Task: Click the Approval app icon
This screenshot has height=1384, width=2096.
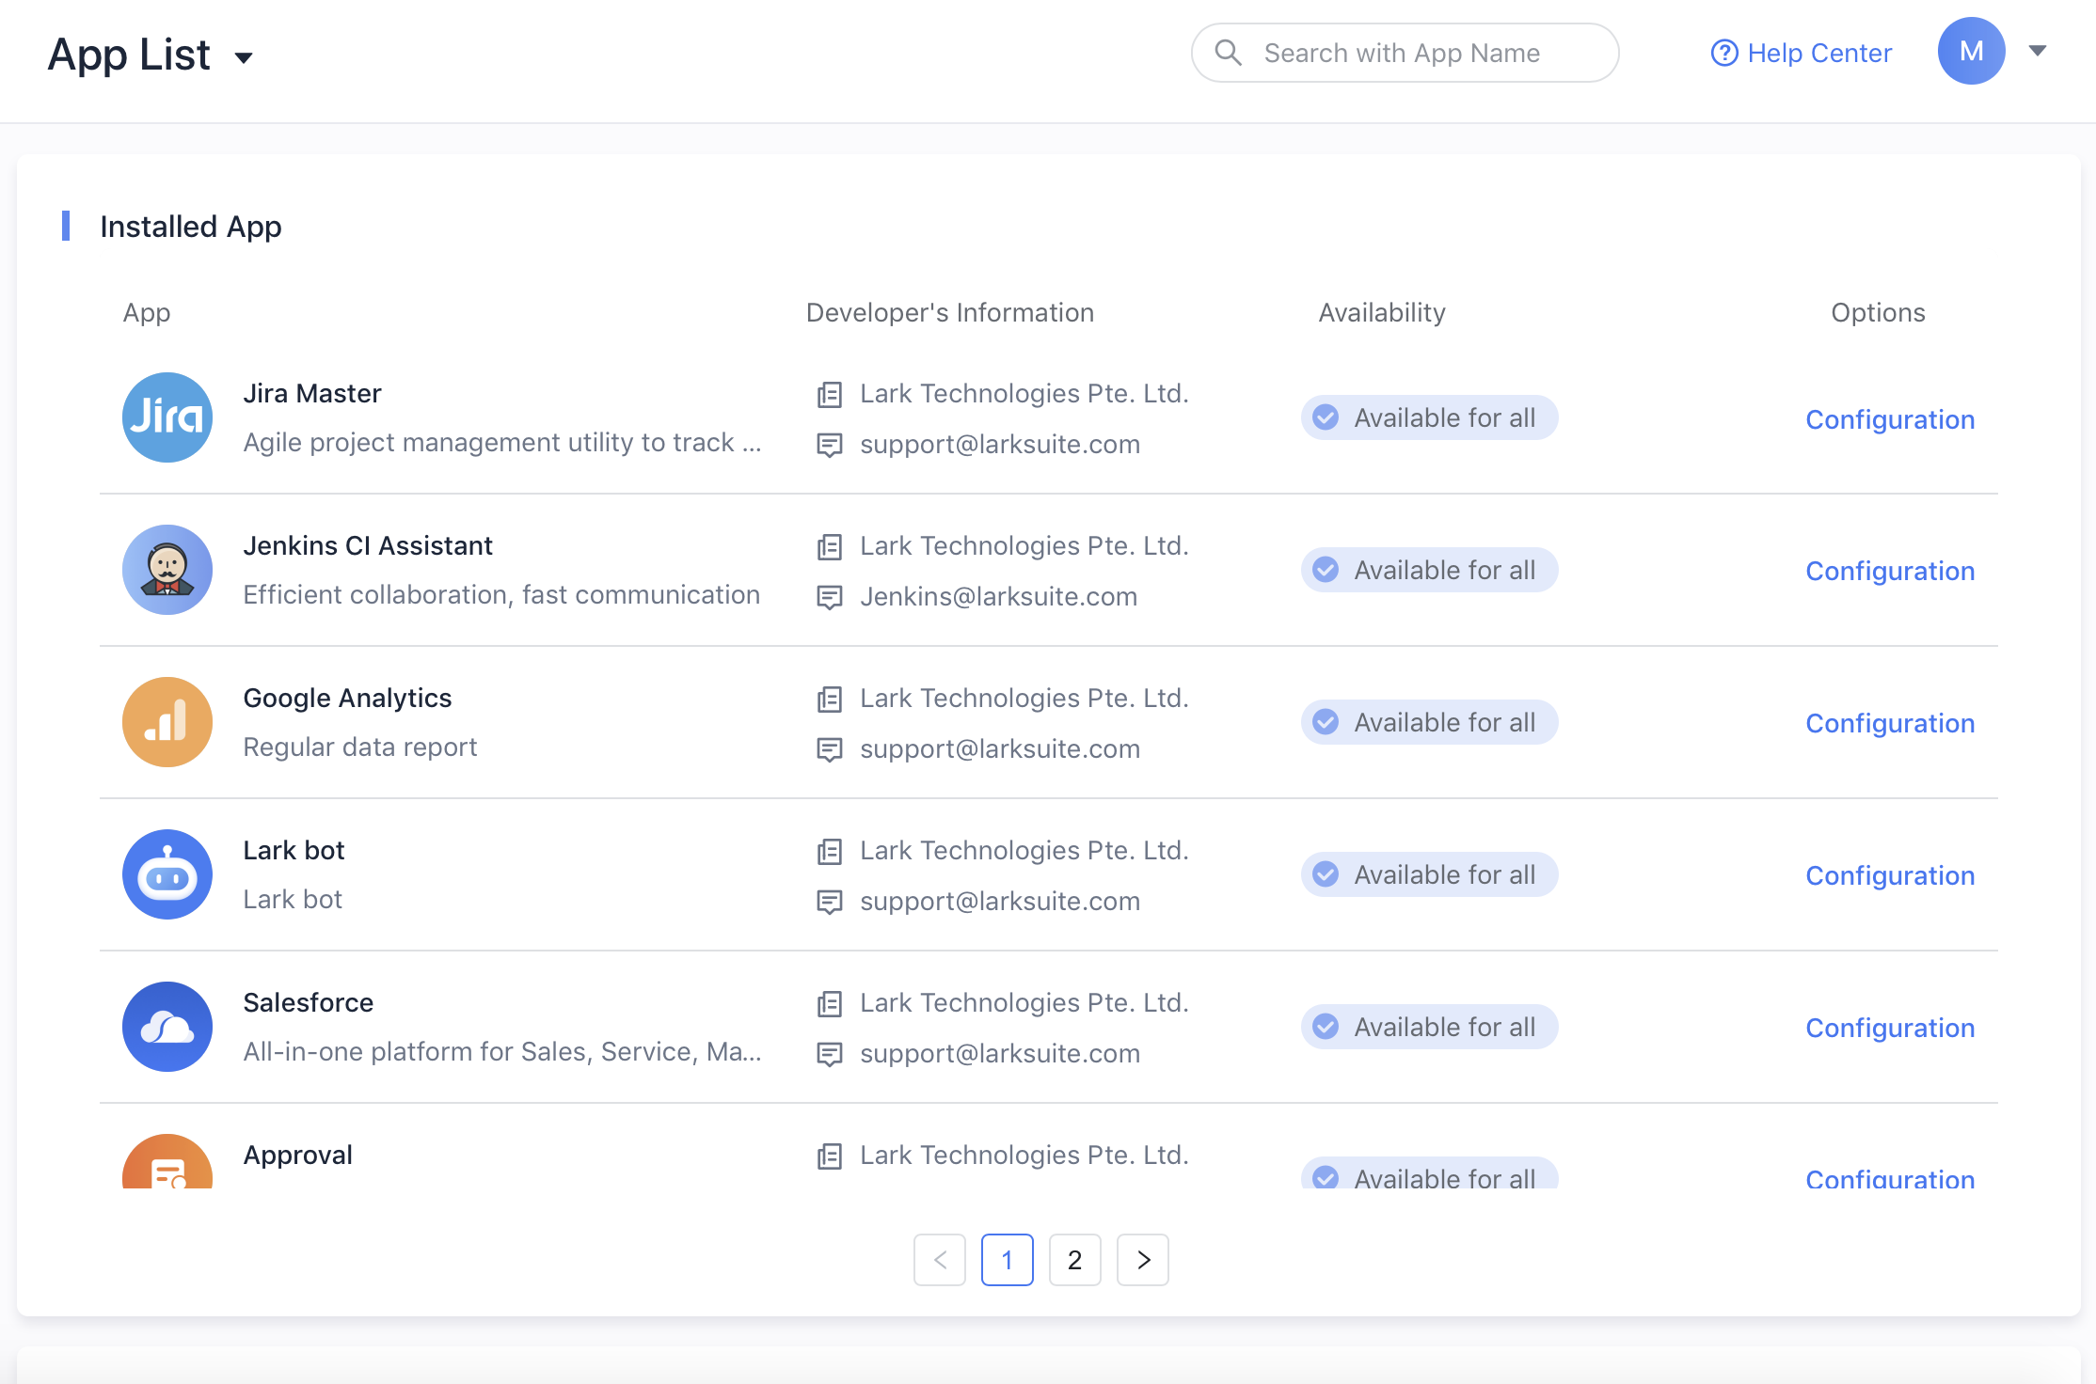Action: pyautogui.click(x=167, y=1164)
